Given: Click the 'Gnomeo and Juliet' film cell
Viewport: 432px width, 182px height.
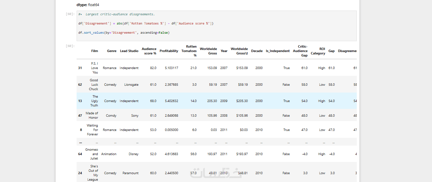Looking at the screenshot, I should (92, 154).
